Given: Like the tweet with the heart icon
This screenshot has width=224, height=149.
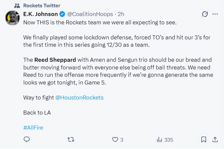Looking at the screenshot, I should 115,139.
